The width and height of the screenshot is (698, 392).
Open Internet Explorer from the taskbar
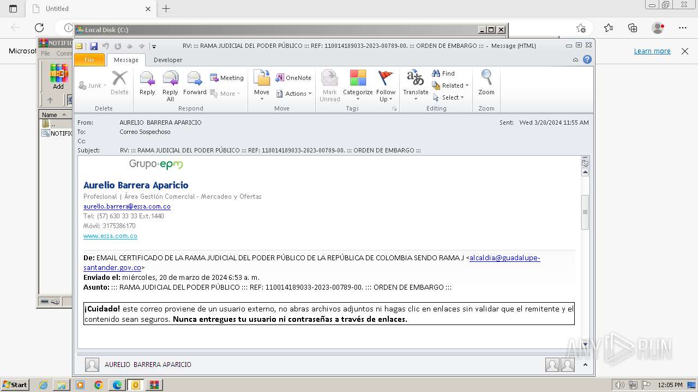coord(44,385)
